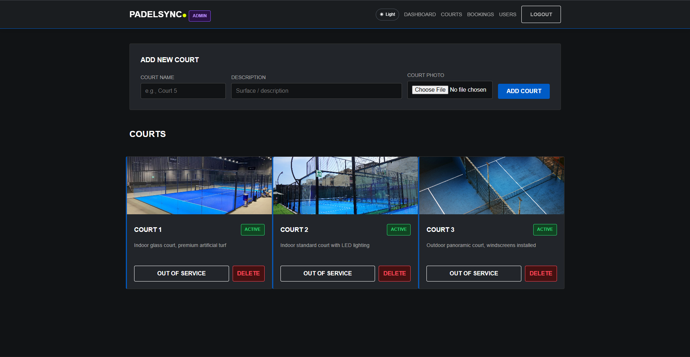Open the Bookings nav link
The image size is (690, 357).
(480, 14)
